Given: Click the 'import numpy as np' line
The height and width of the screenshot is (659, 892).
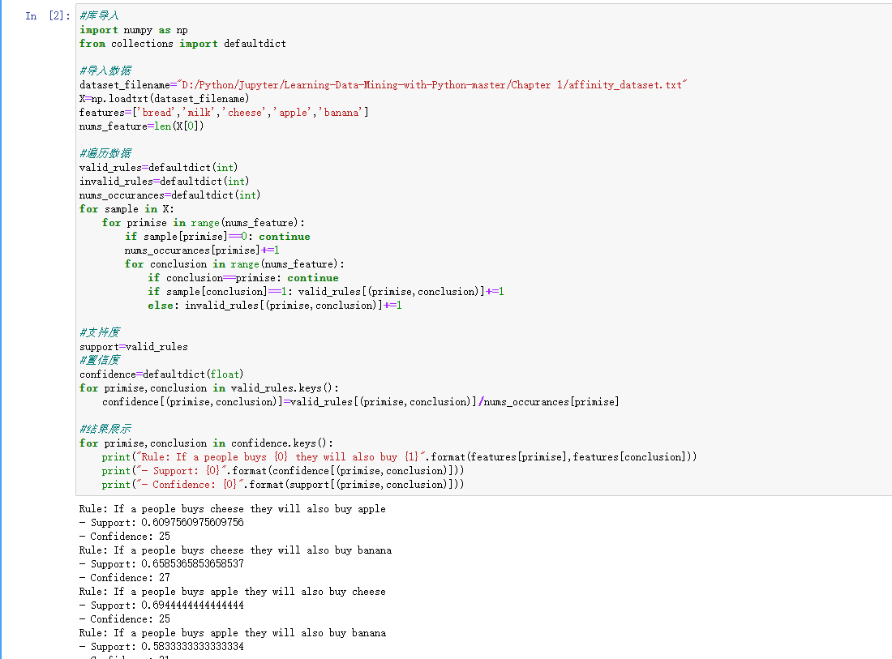Looking at the screenshot, I should [134, 30].
